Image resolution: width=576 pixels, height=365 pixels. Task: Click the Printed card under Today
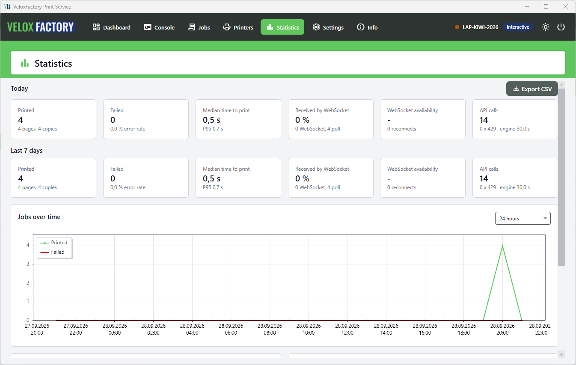click(53, 119)
